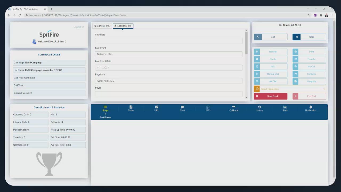Click the Physician field showing Asker Asmi, MD

point(169,81)
